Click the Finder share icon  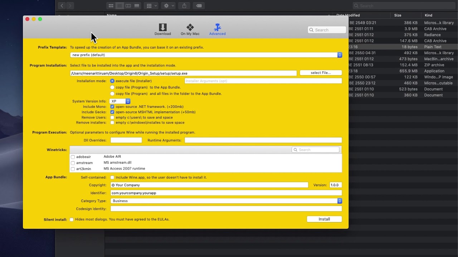tap(184, 6)
